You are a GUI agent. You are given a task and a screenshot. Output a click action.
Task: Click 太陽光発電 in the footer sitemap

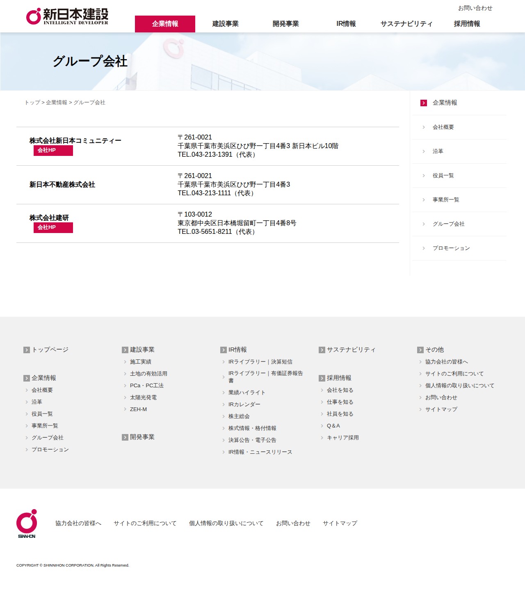pos(143,398)
